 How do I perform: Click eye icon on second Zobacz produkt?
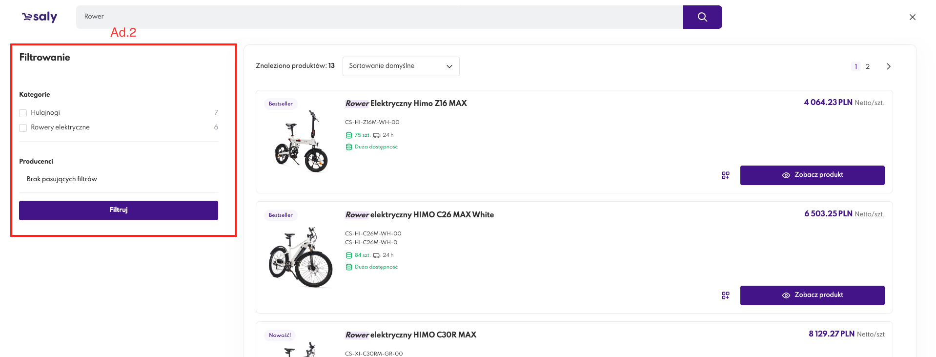(x=786, y=295)
